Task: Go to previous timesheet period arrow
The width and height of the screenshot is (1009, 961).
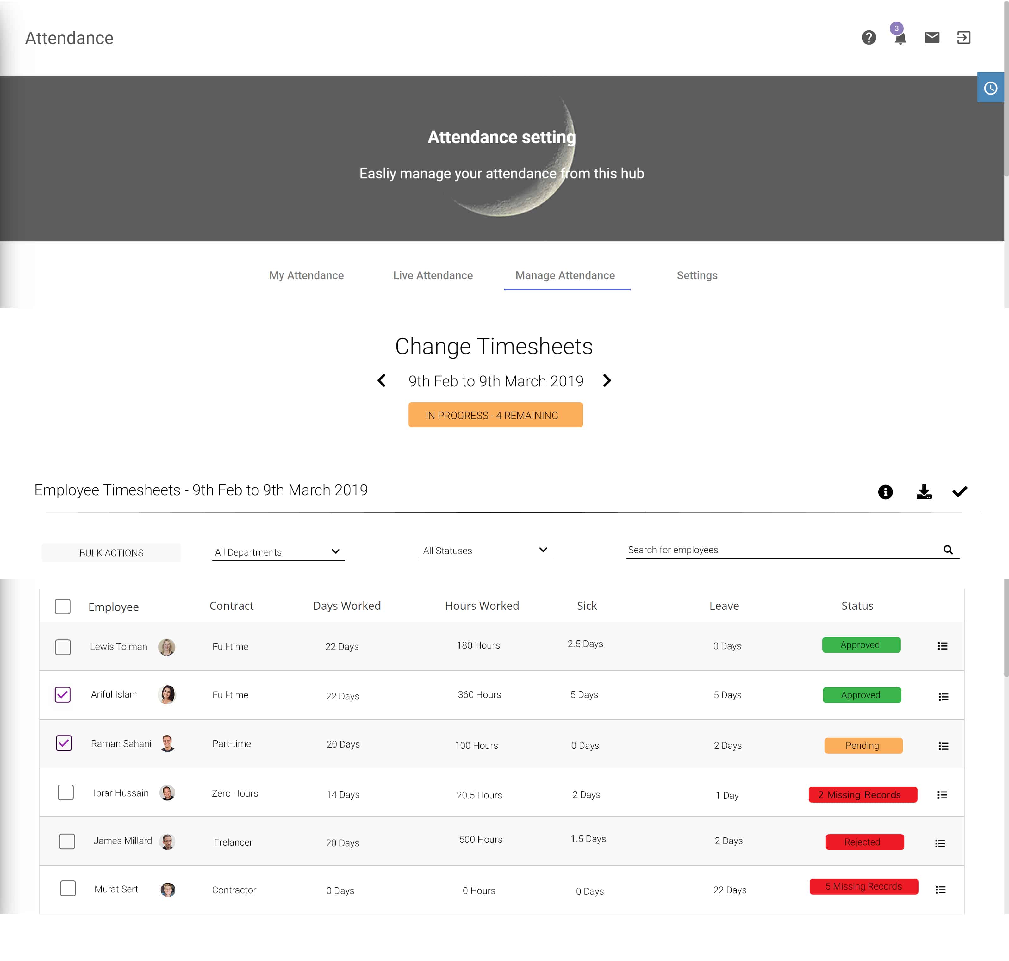Action: (381, 381)
